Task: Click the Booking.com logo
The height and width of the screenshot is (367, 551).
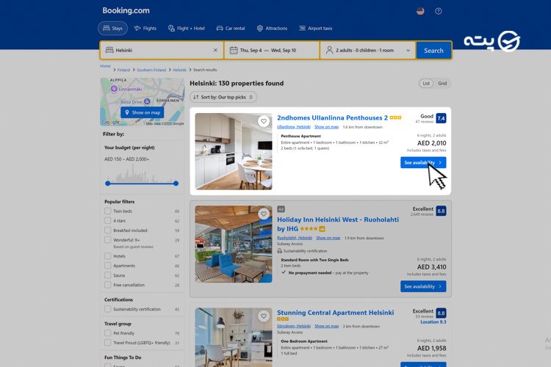Action: (x=126, y=11)
